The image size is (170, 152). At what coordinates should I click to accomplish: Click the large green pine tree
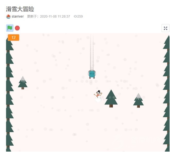[x=111, y=98]
